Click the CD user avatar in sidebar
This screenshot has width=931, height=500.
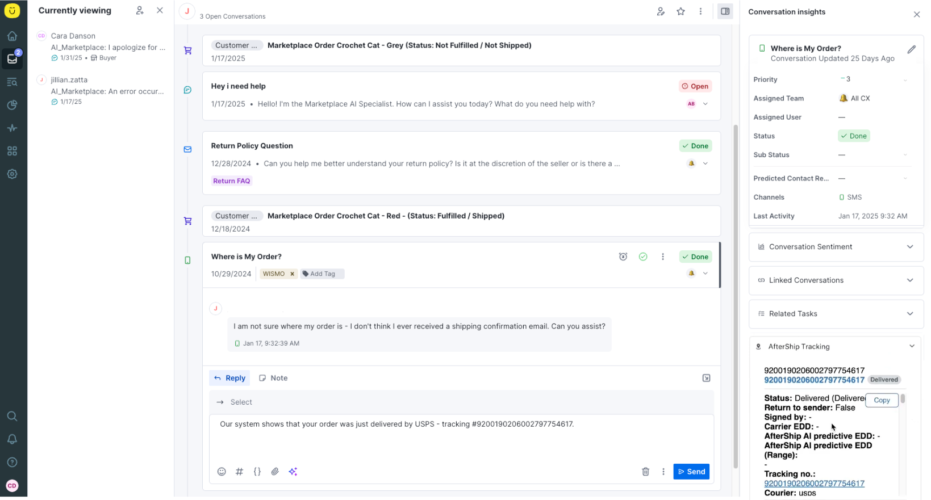tap(12, 486)
